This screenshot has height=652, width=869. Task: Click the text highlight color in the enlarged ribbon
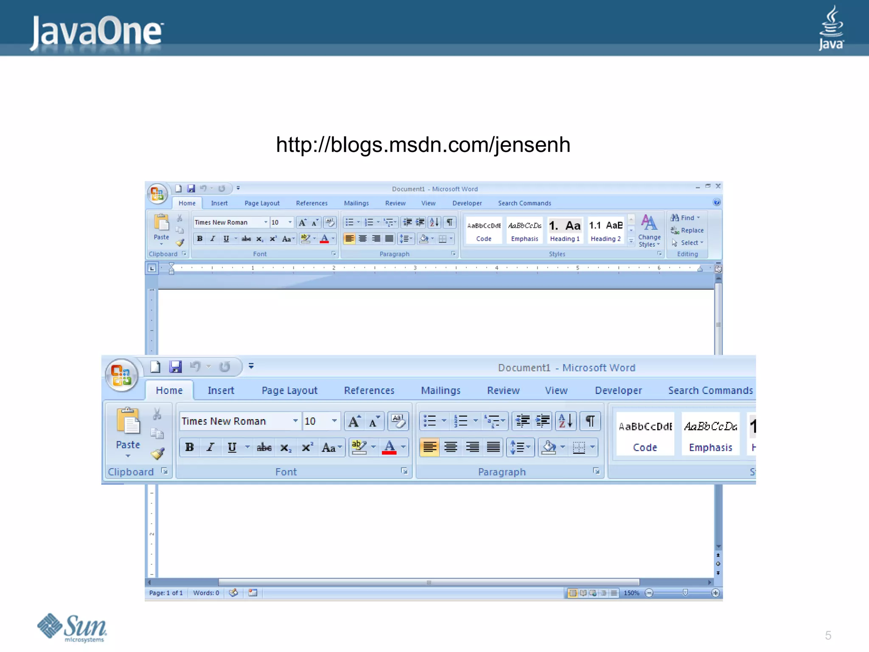pyautogui.click(x=359, y=447)
